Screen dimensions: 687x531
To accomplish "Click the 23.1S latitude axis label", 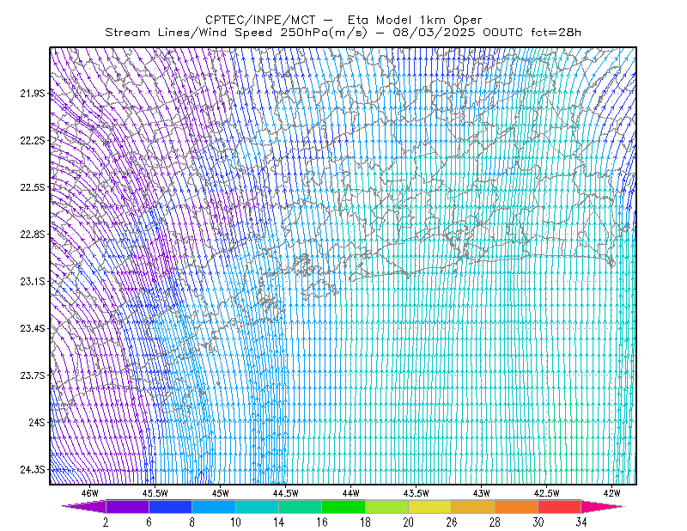I will click(x=32, y=281).
